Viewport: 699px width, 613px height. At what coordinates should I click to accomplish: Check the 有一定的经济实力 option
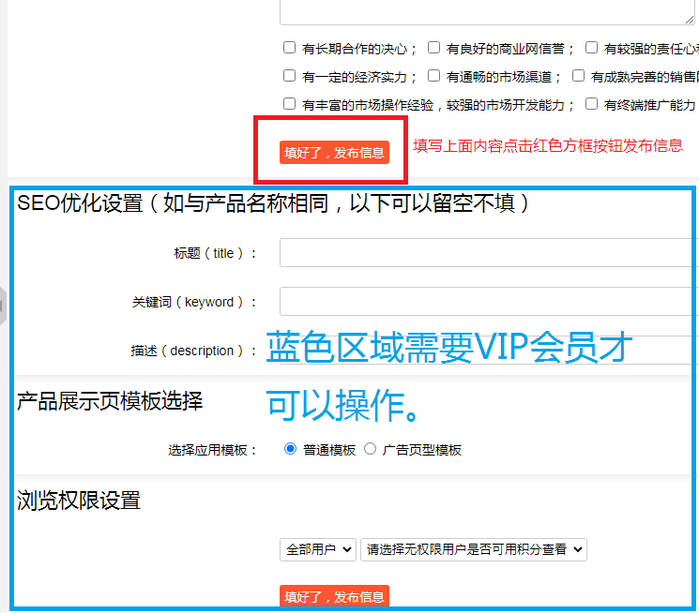290,76
